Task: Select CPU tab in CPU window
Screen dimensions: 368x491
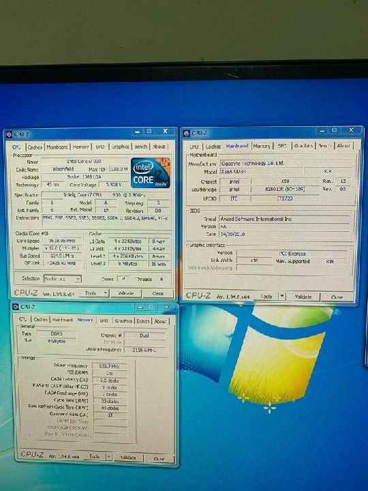Action: pyautogui.click(x=16, y=147)
